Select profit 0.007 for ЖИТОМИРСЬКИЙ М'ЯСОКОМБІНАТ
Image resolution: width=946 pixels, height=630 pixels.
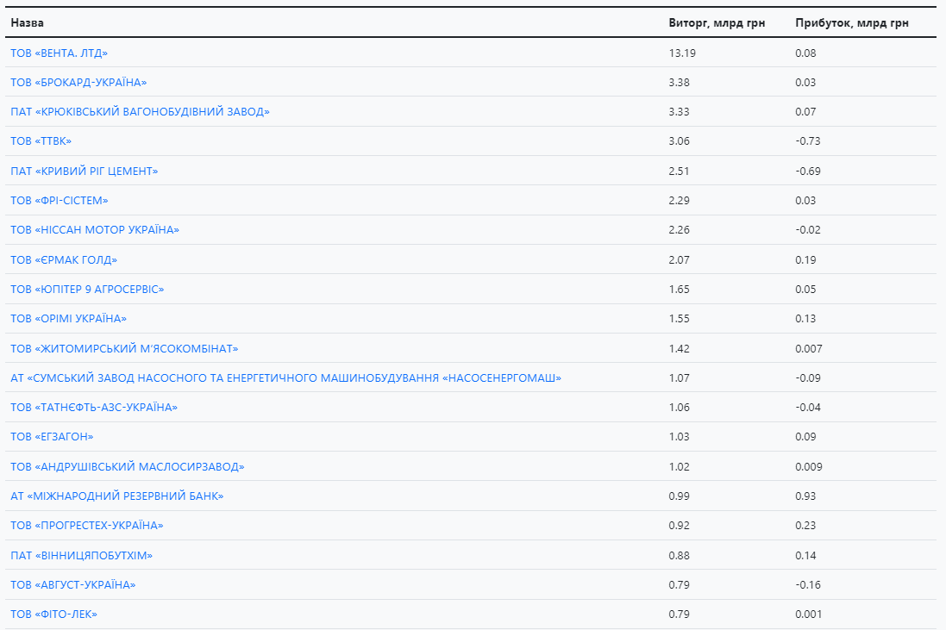[x=808, y=349]
